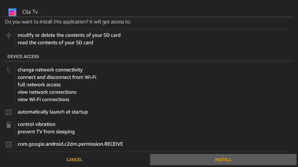This screenshot has width=298, height=167.
Task: Click the battery icon next to control vibration
Action: pyautogui.click(x=9, y=125)
